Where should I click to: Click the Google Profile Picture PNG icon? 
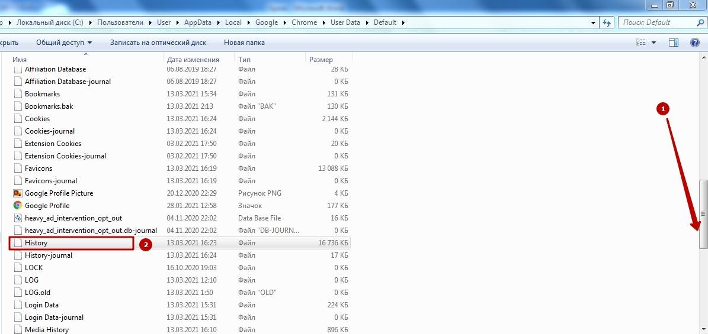pyautogui.click(x=18, y=193)
